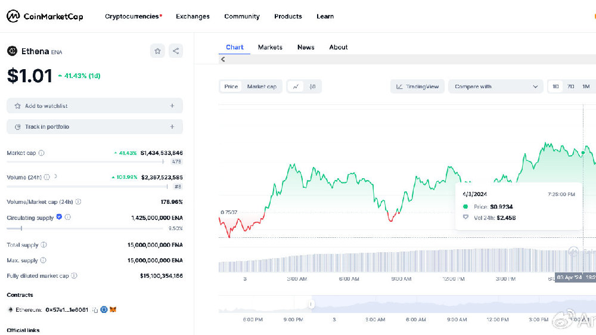Click the Ethereum chain icon
The image size is (596, 335).
click(10, 310)
